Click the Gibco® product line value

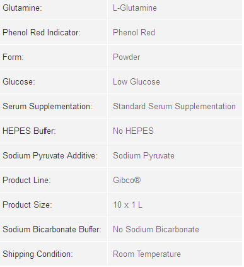coord(127,181)
